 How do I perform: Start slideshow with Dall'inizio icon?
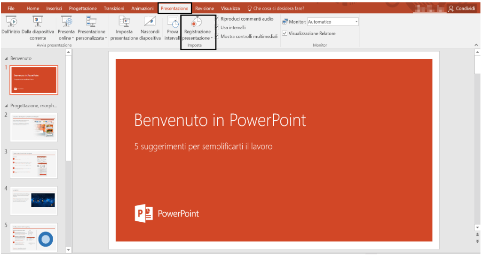coord(11,22)
